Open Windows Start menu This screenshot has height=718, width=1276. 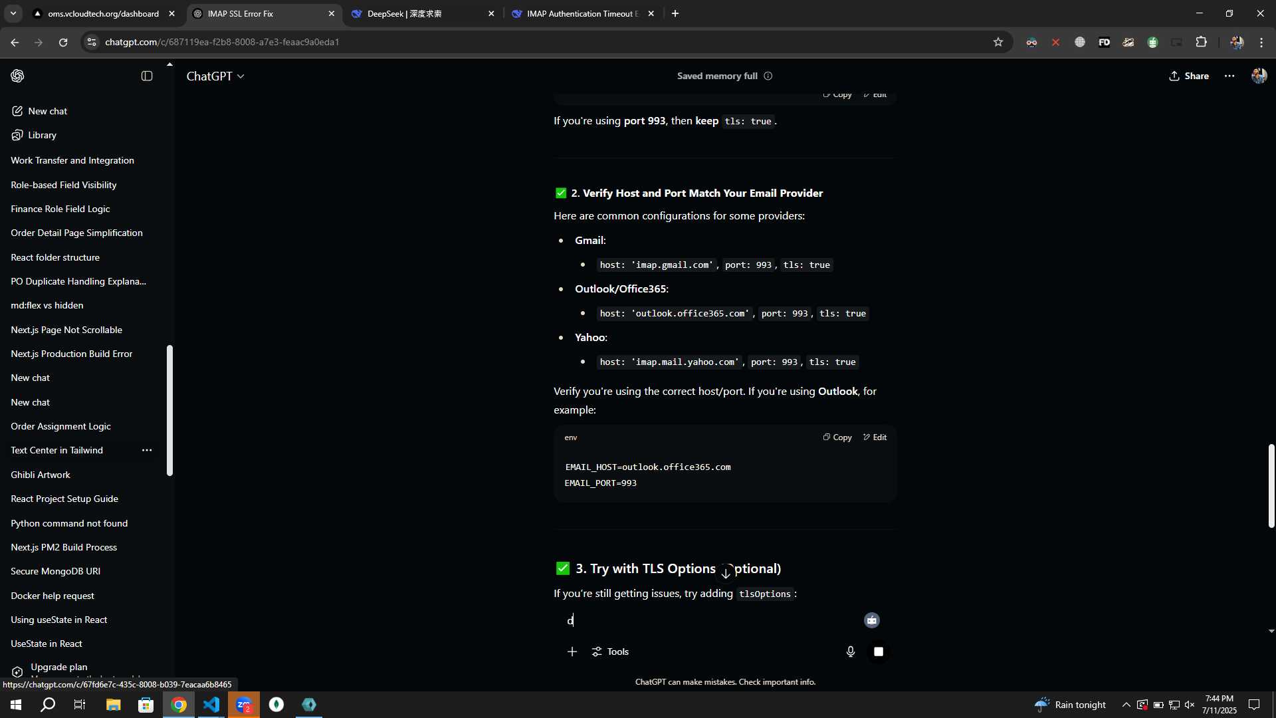[x=16, y=705]
